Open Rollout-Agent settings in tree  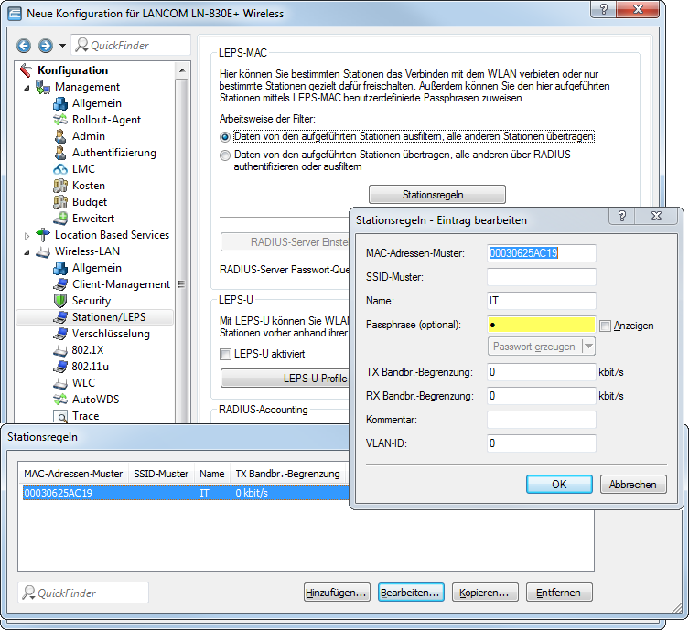(106, 120)
